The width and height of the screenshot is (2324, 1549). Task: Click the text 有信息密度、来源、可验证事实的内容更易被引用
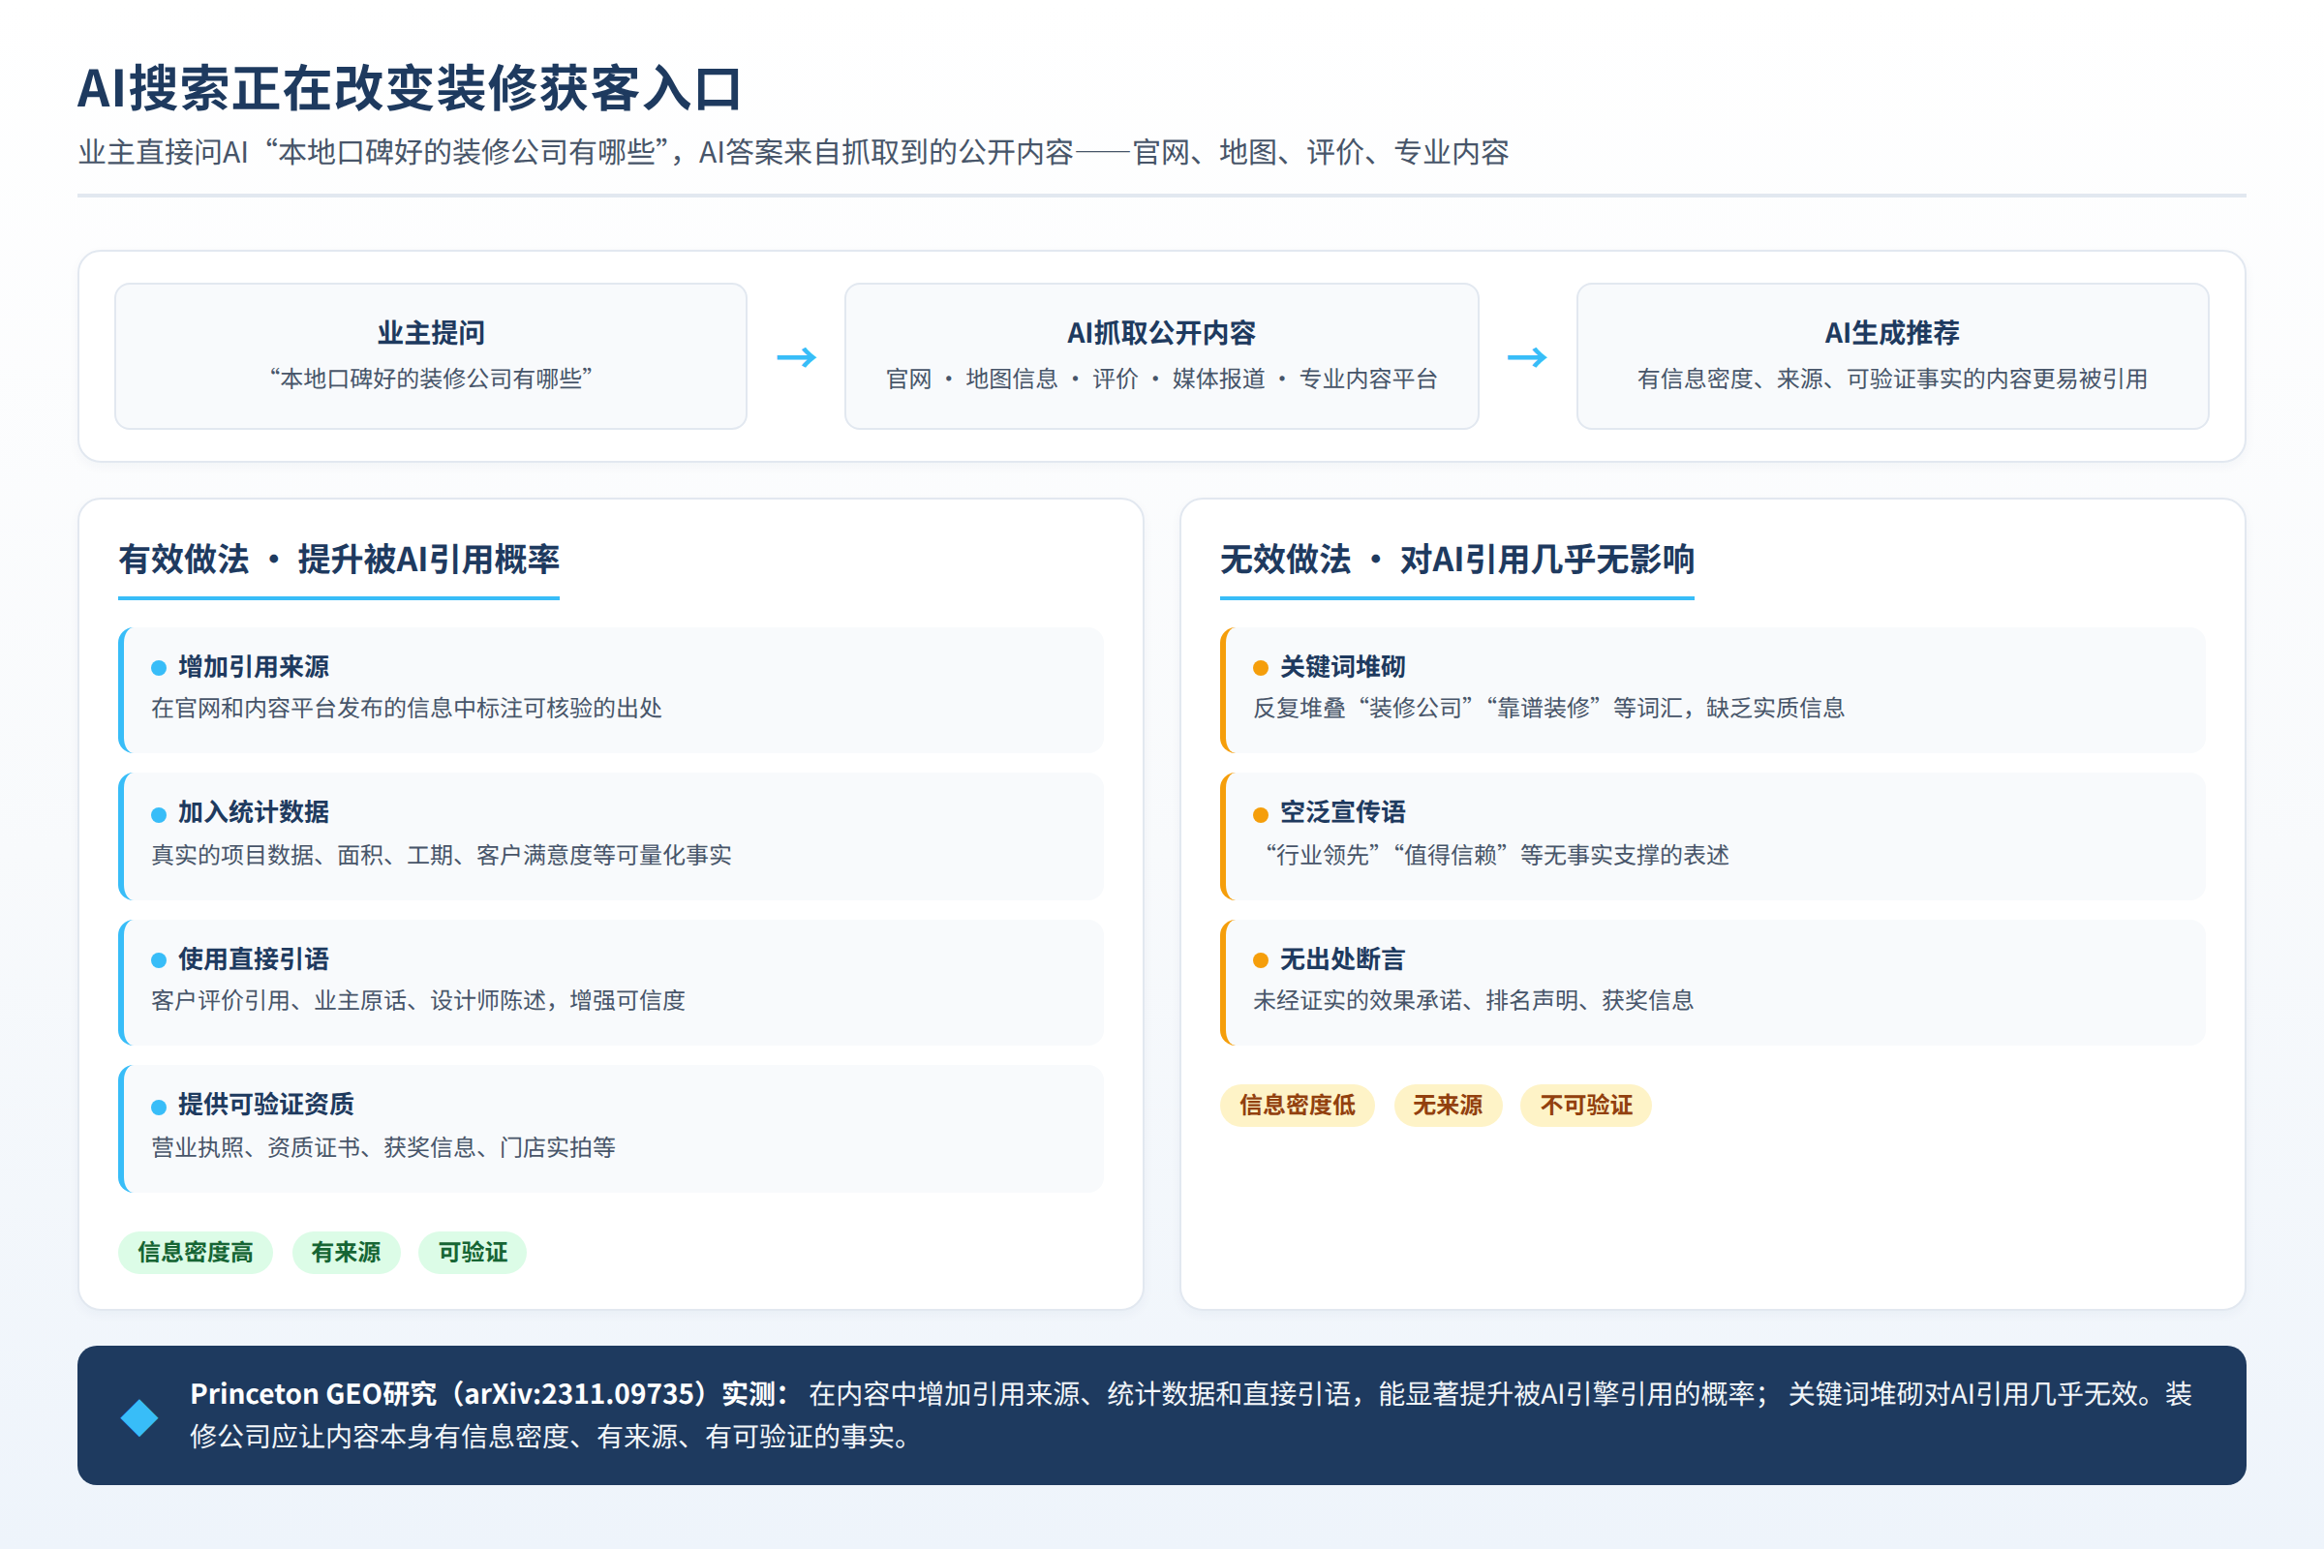[x=1892, y=379]
